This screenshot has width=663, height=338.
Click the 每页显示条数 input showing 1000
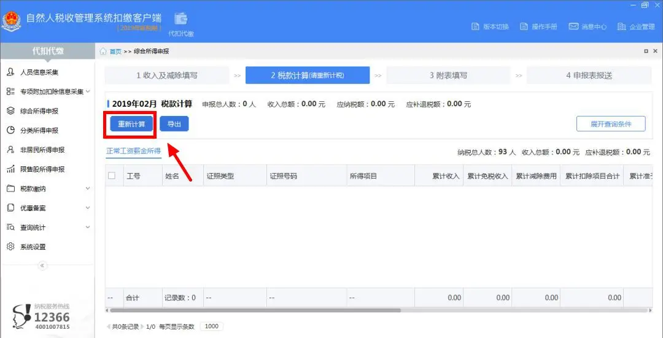tap(211, 326)
